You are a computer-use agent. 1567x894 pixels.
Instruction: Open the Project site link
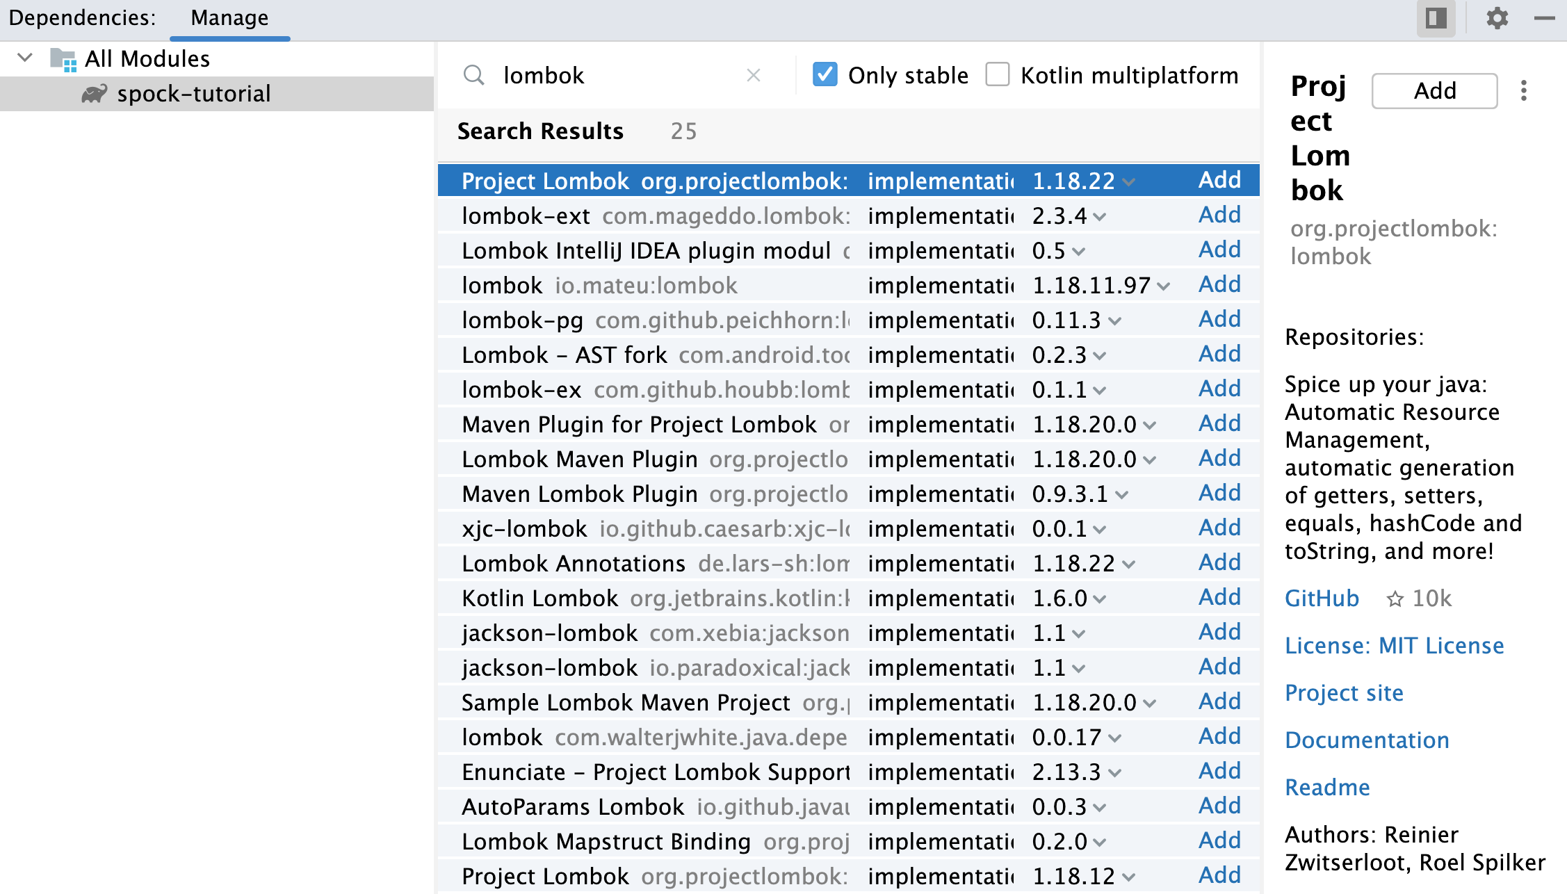pos(1344,693)
